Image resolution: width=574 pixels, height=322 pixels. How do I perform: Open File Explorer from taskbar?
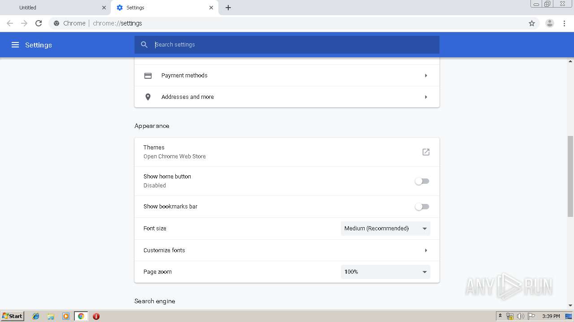51,316
